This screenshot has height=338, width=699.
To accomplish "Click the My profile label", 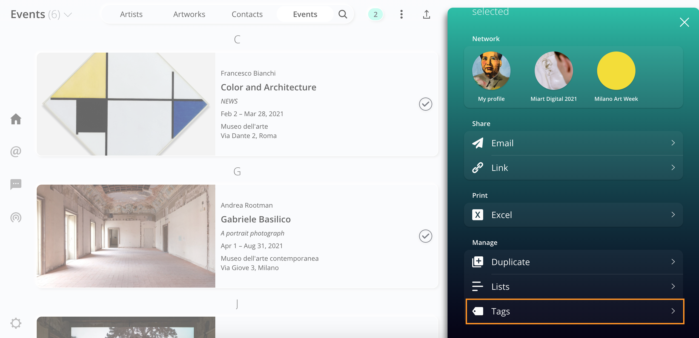I will click(x=491, y=99).
